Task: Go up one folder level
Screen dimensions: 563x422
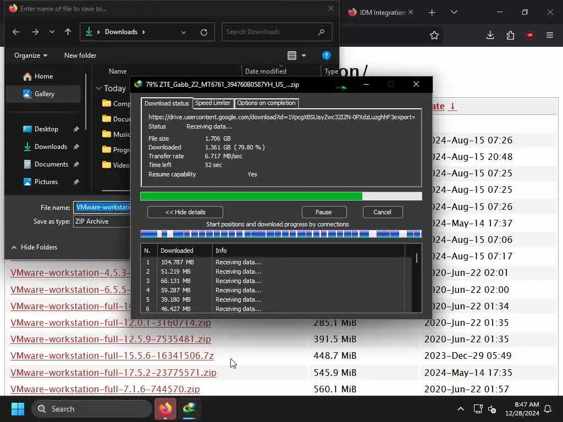Action: pyautogui.click(x=68, y=32)
